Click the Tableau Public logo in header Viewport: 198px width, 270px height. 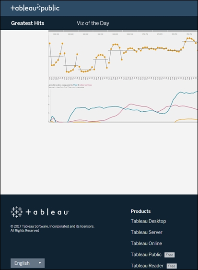coord(35,8)
